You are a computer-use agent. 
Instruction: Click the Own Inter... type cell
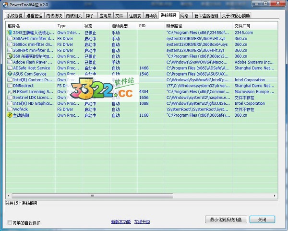point(69,33)
